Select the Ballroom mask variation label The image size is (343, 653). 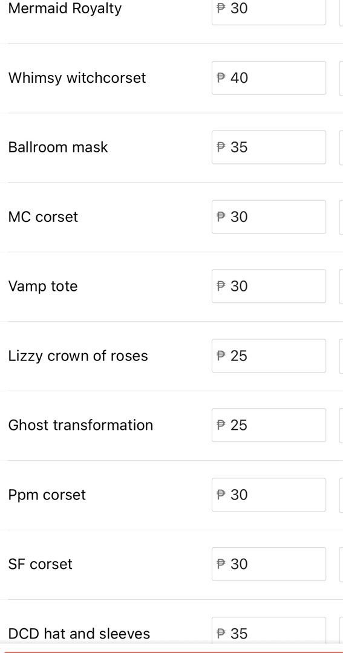pyautogui.click(x=58, y=147)
